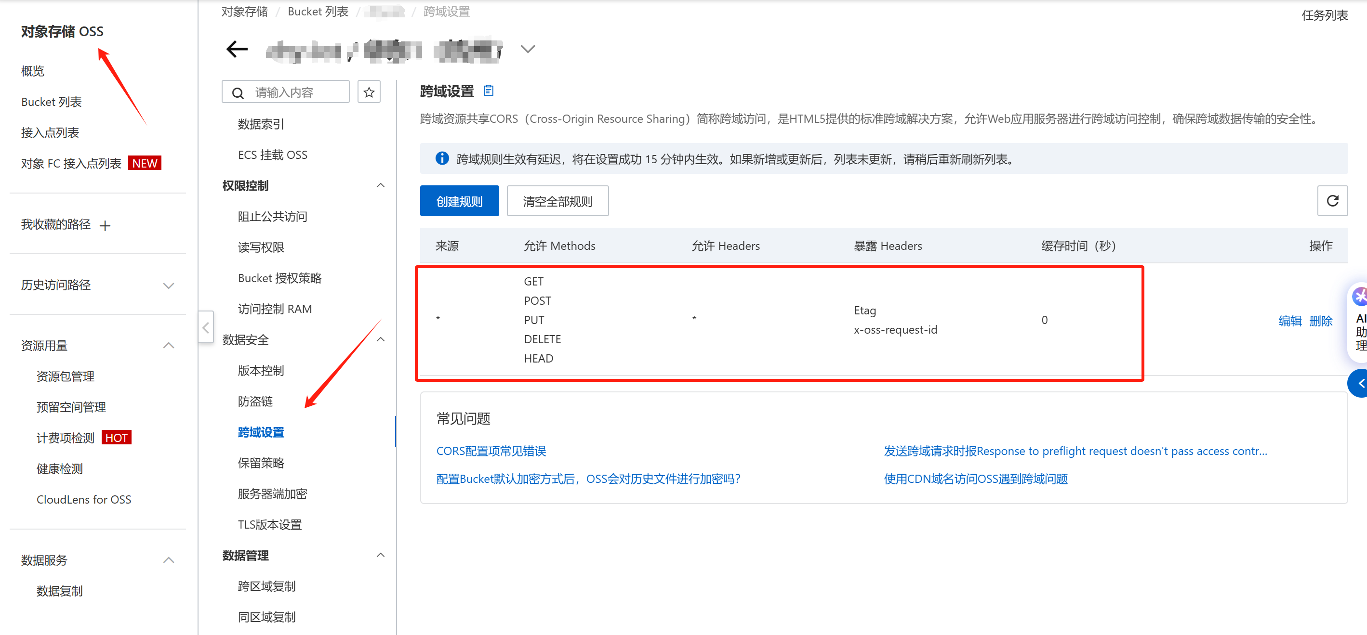
Task: Click the x-oss-request-id exposed header cell
Action: 895,329
